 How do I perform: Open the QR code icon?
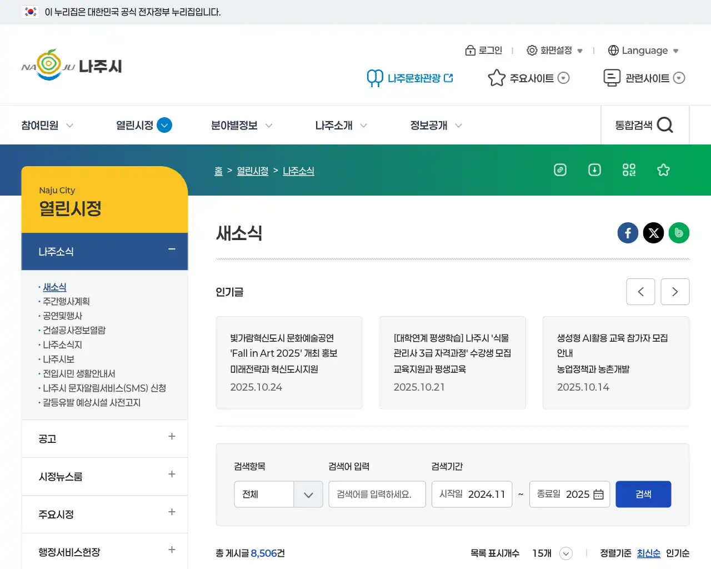[x=629, y=170]
